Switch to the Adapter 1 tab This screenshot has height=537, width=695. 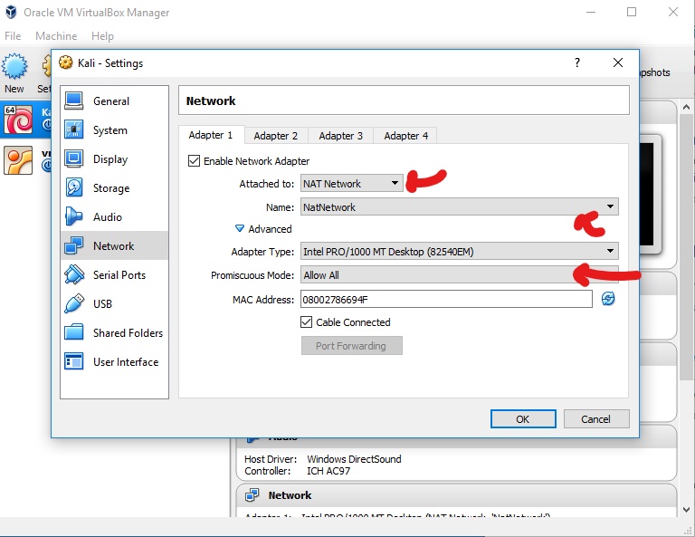click(x=211, y=135)
